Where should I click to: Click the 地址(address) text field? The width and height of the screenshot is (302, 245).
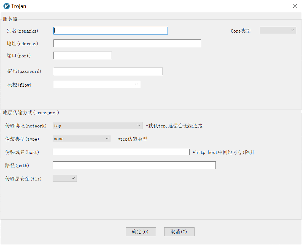[127, 43]
